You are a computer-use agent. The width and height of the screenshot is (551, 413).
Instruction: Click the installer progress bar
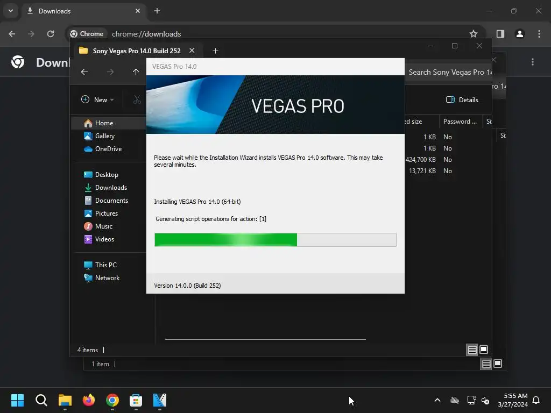click(x=275, y=240)
